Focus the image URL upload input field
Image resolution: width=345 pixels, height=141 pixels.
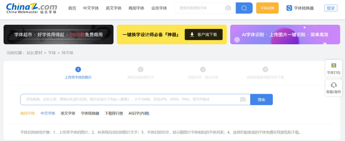129,99
